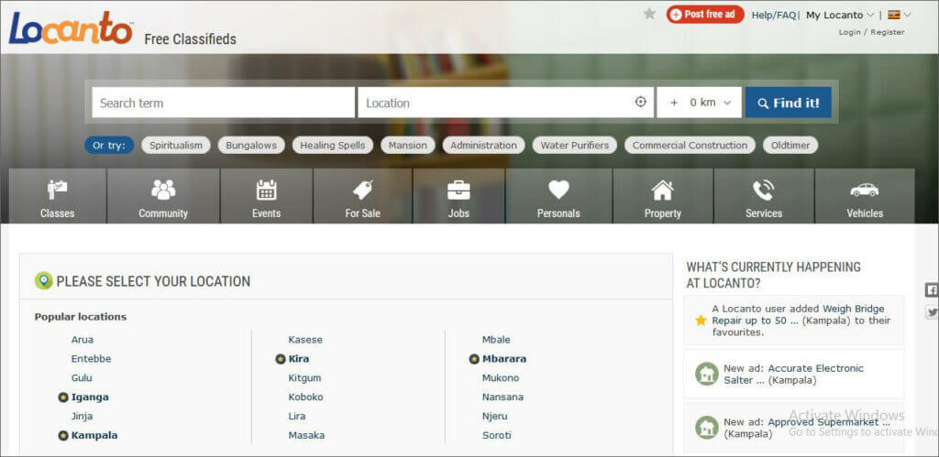The height and width of the screenshot is (457, 939).
Task: Click the house icon beside Accurate Electronic ad
Action: tap(707, 375)
